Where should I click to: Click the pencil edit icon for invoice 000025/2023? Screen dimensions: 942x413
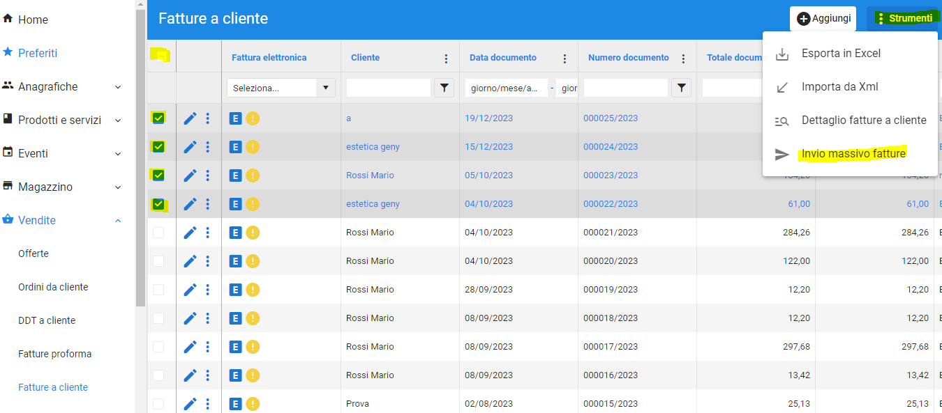coord(190,118)
